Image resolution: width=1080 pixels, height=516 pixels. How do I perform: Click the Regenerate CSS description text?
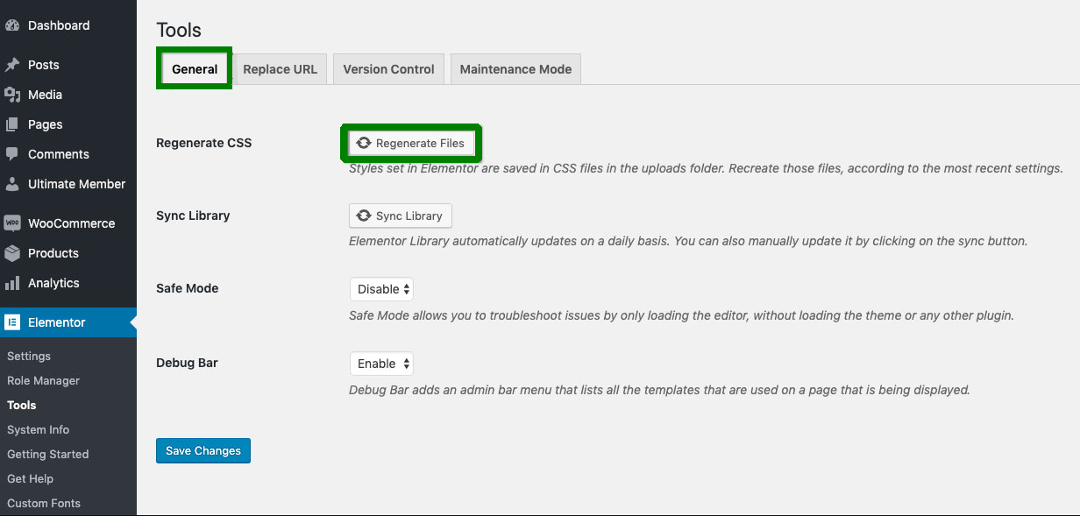click(706, 168)
